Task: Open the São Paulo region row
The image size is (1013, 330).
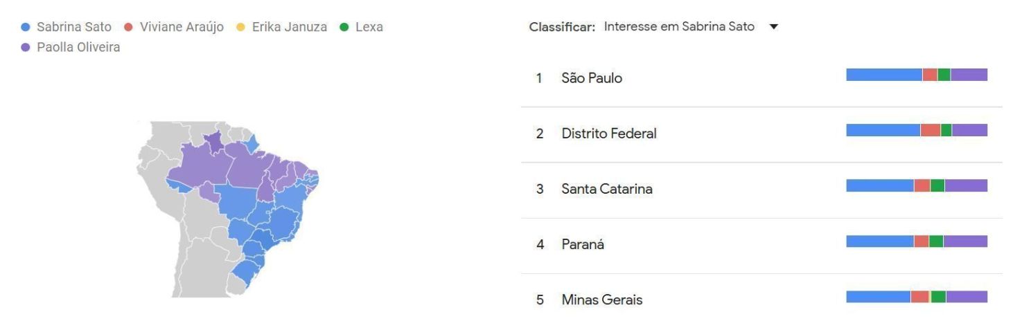Action: 592,78
